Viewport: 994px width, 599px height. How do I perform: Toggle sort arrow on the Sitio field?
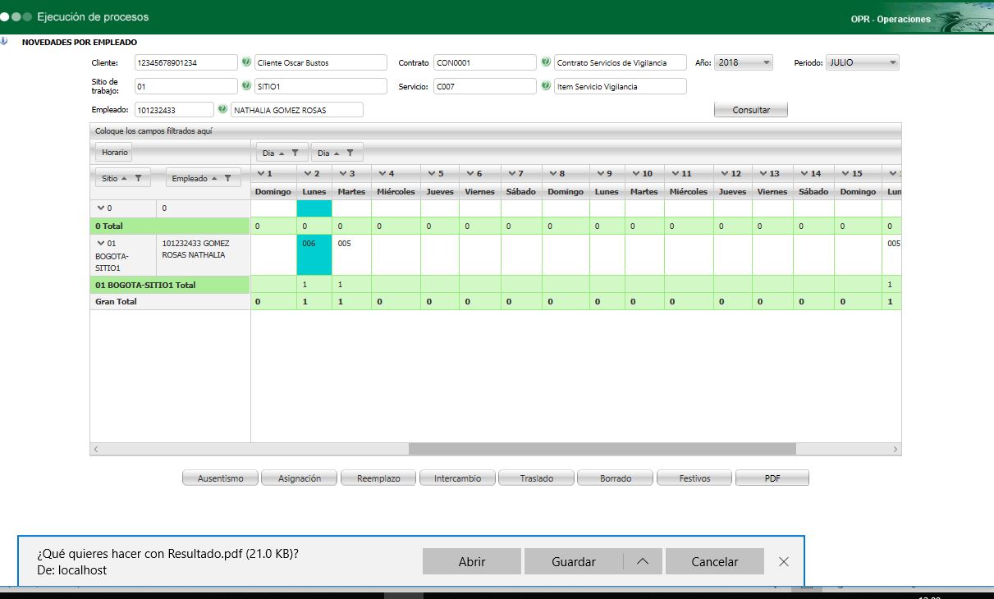(124, 178)
